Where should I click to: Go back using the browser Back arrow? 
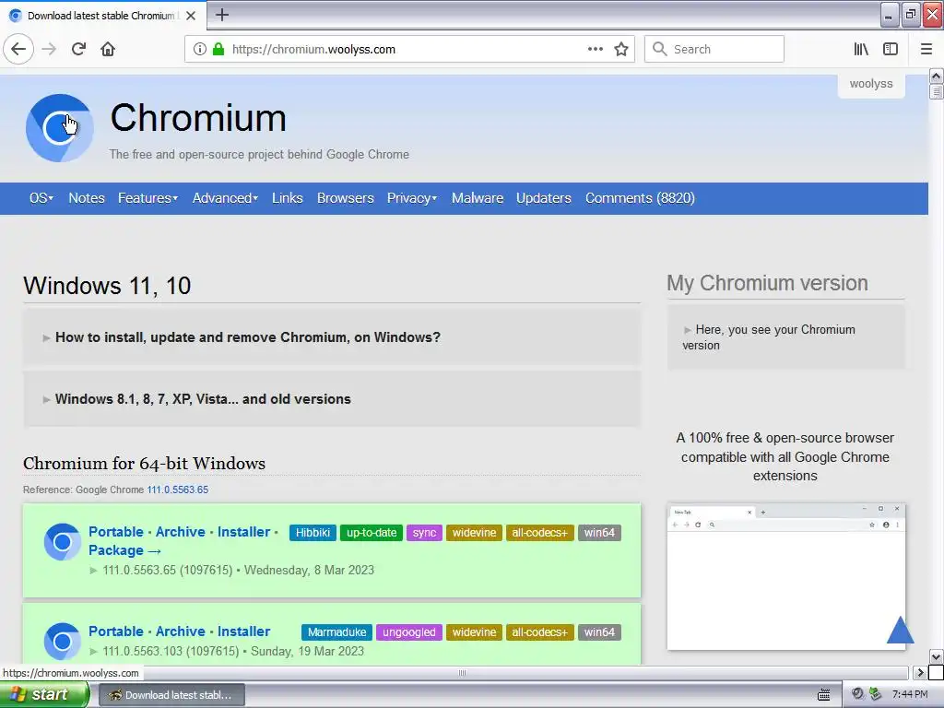(x=18, y=49)
